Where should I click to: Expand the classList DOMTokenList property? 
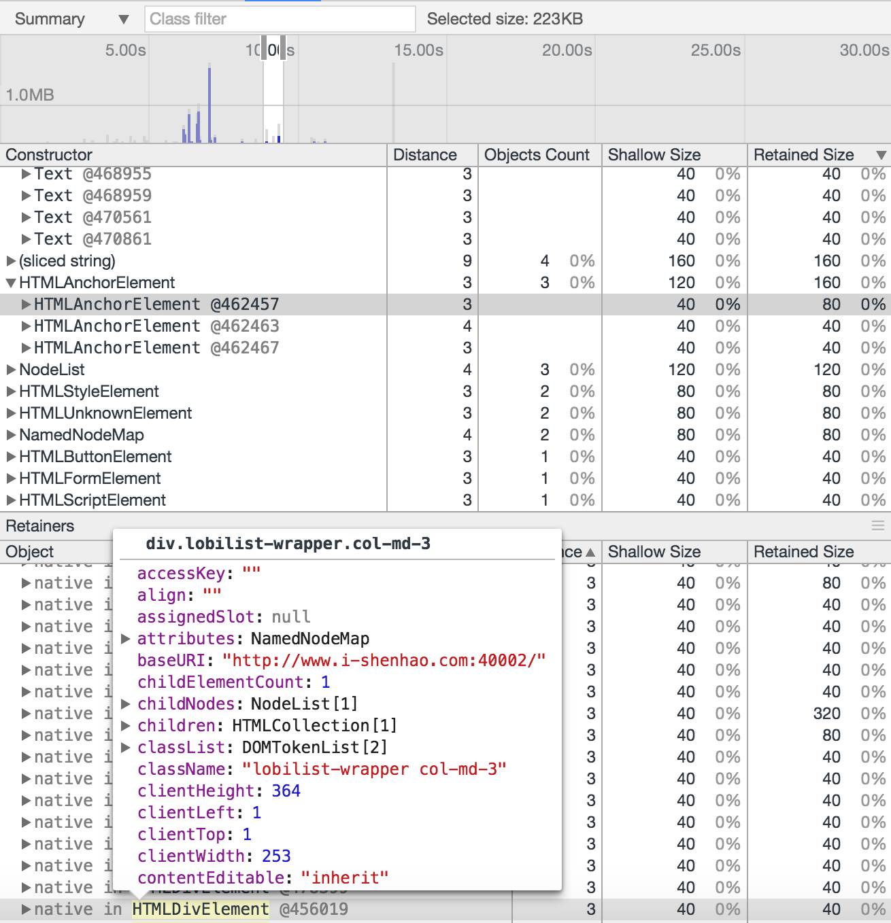(x=125, y=748)
